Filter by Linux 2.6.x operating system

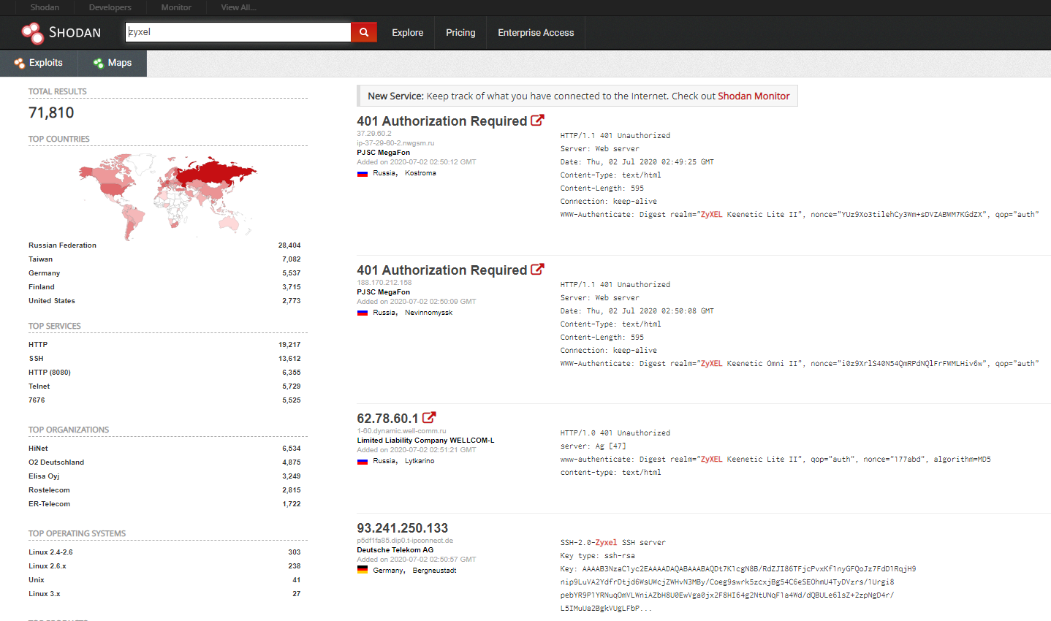(x=48, y=566)
